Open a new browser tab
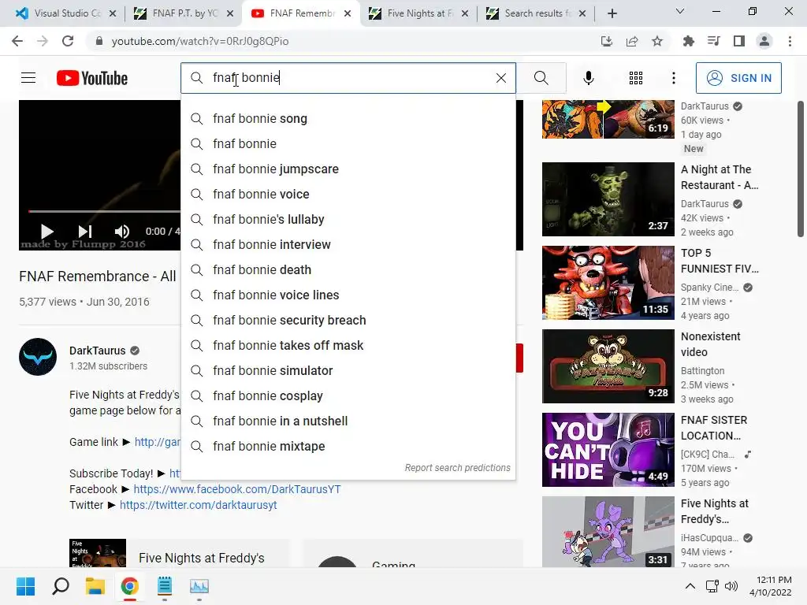The width and height of the screenshot is (807, 605). [x=612, y=13]
